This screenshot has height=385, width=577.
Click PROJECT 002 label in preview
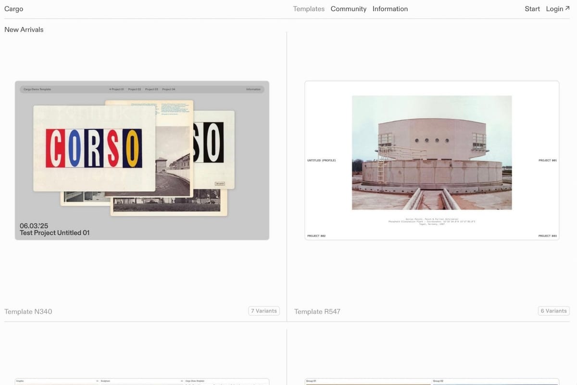tap(316, 236)
